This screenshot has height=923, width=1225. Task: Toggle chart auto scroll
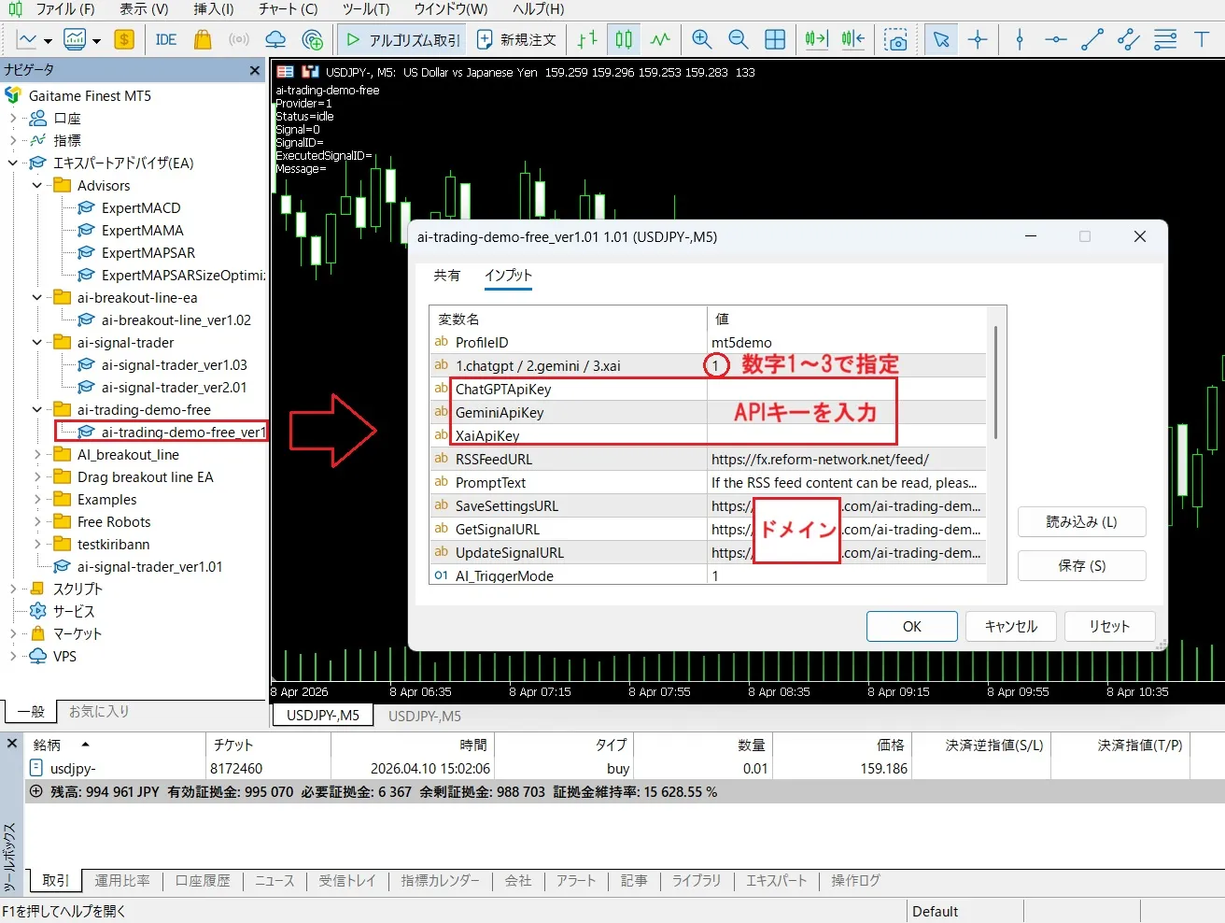[816, 39]
